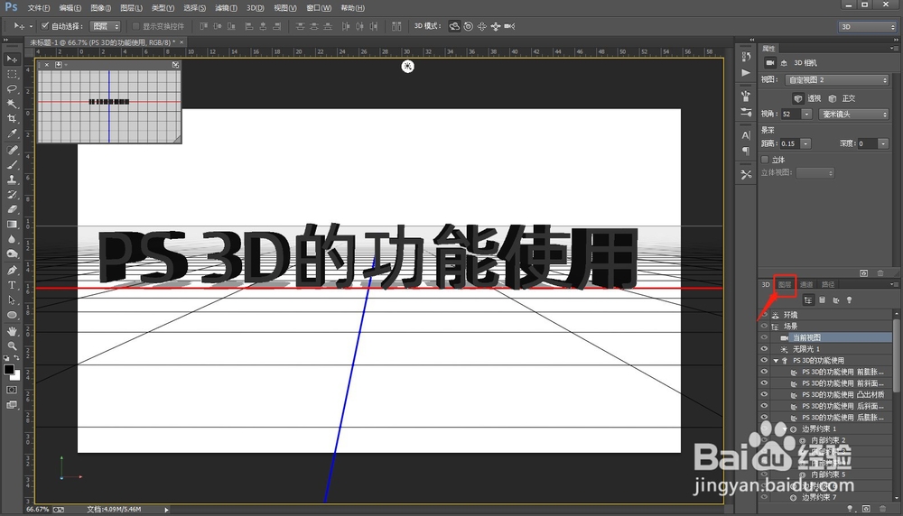Toggle visibility of 场景 row
903x516 pixels.
[x=764, y=327]
